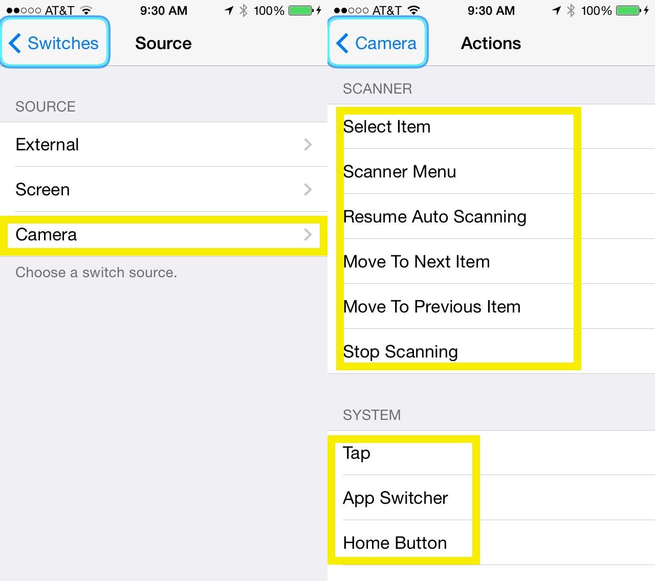655x581 pixels.
Task: Select Move To Next Item action
Action: 417,262
